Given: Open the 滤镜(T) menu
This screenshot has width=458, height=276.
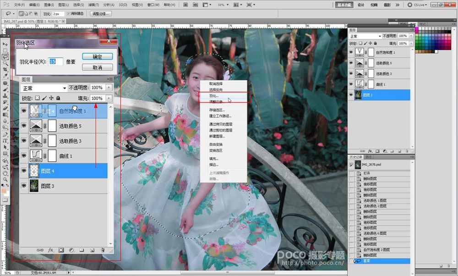Looking at the screenshot, I should [x=93, y=5].
